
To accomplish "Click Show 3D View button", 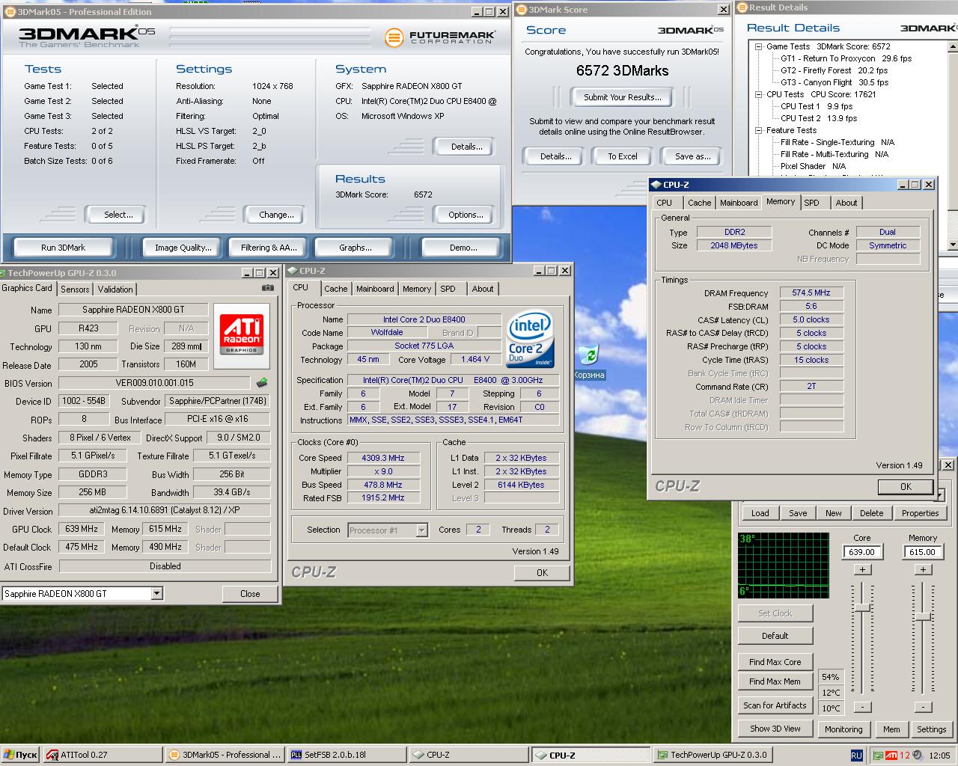I will click(775, 729).
